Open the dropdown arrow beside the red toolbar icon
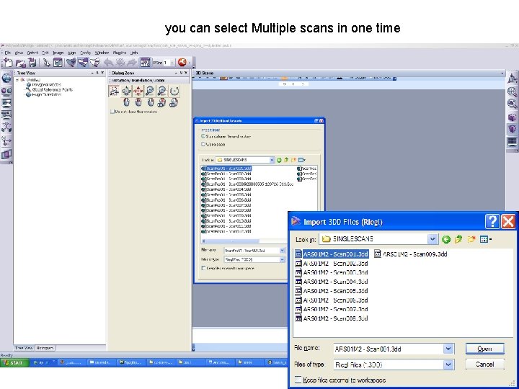Image resolution: width=519 pixels, height=389 pixels. pyautogui.click(x=190, y=62)
